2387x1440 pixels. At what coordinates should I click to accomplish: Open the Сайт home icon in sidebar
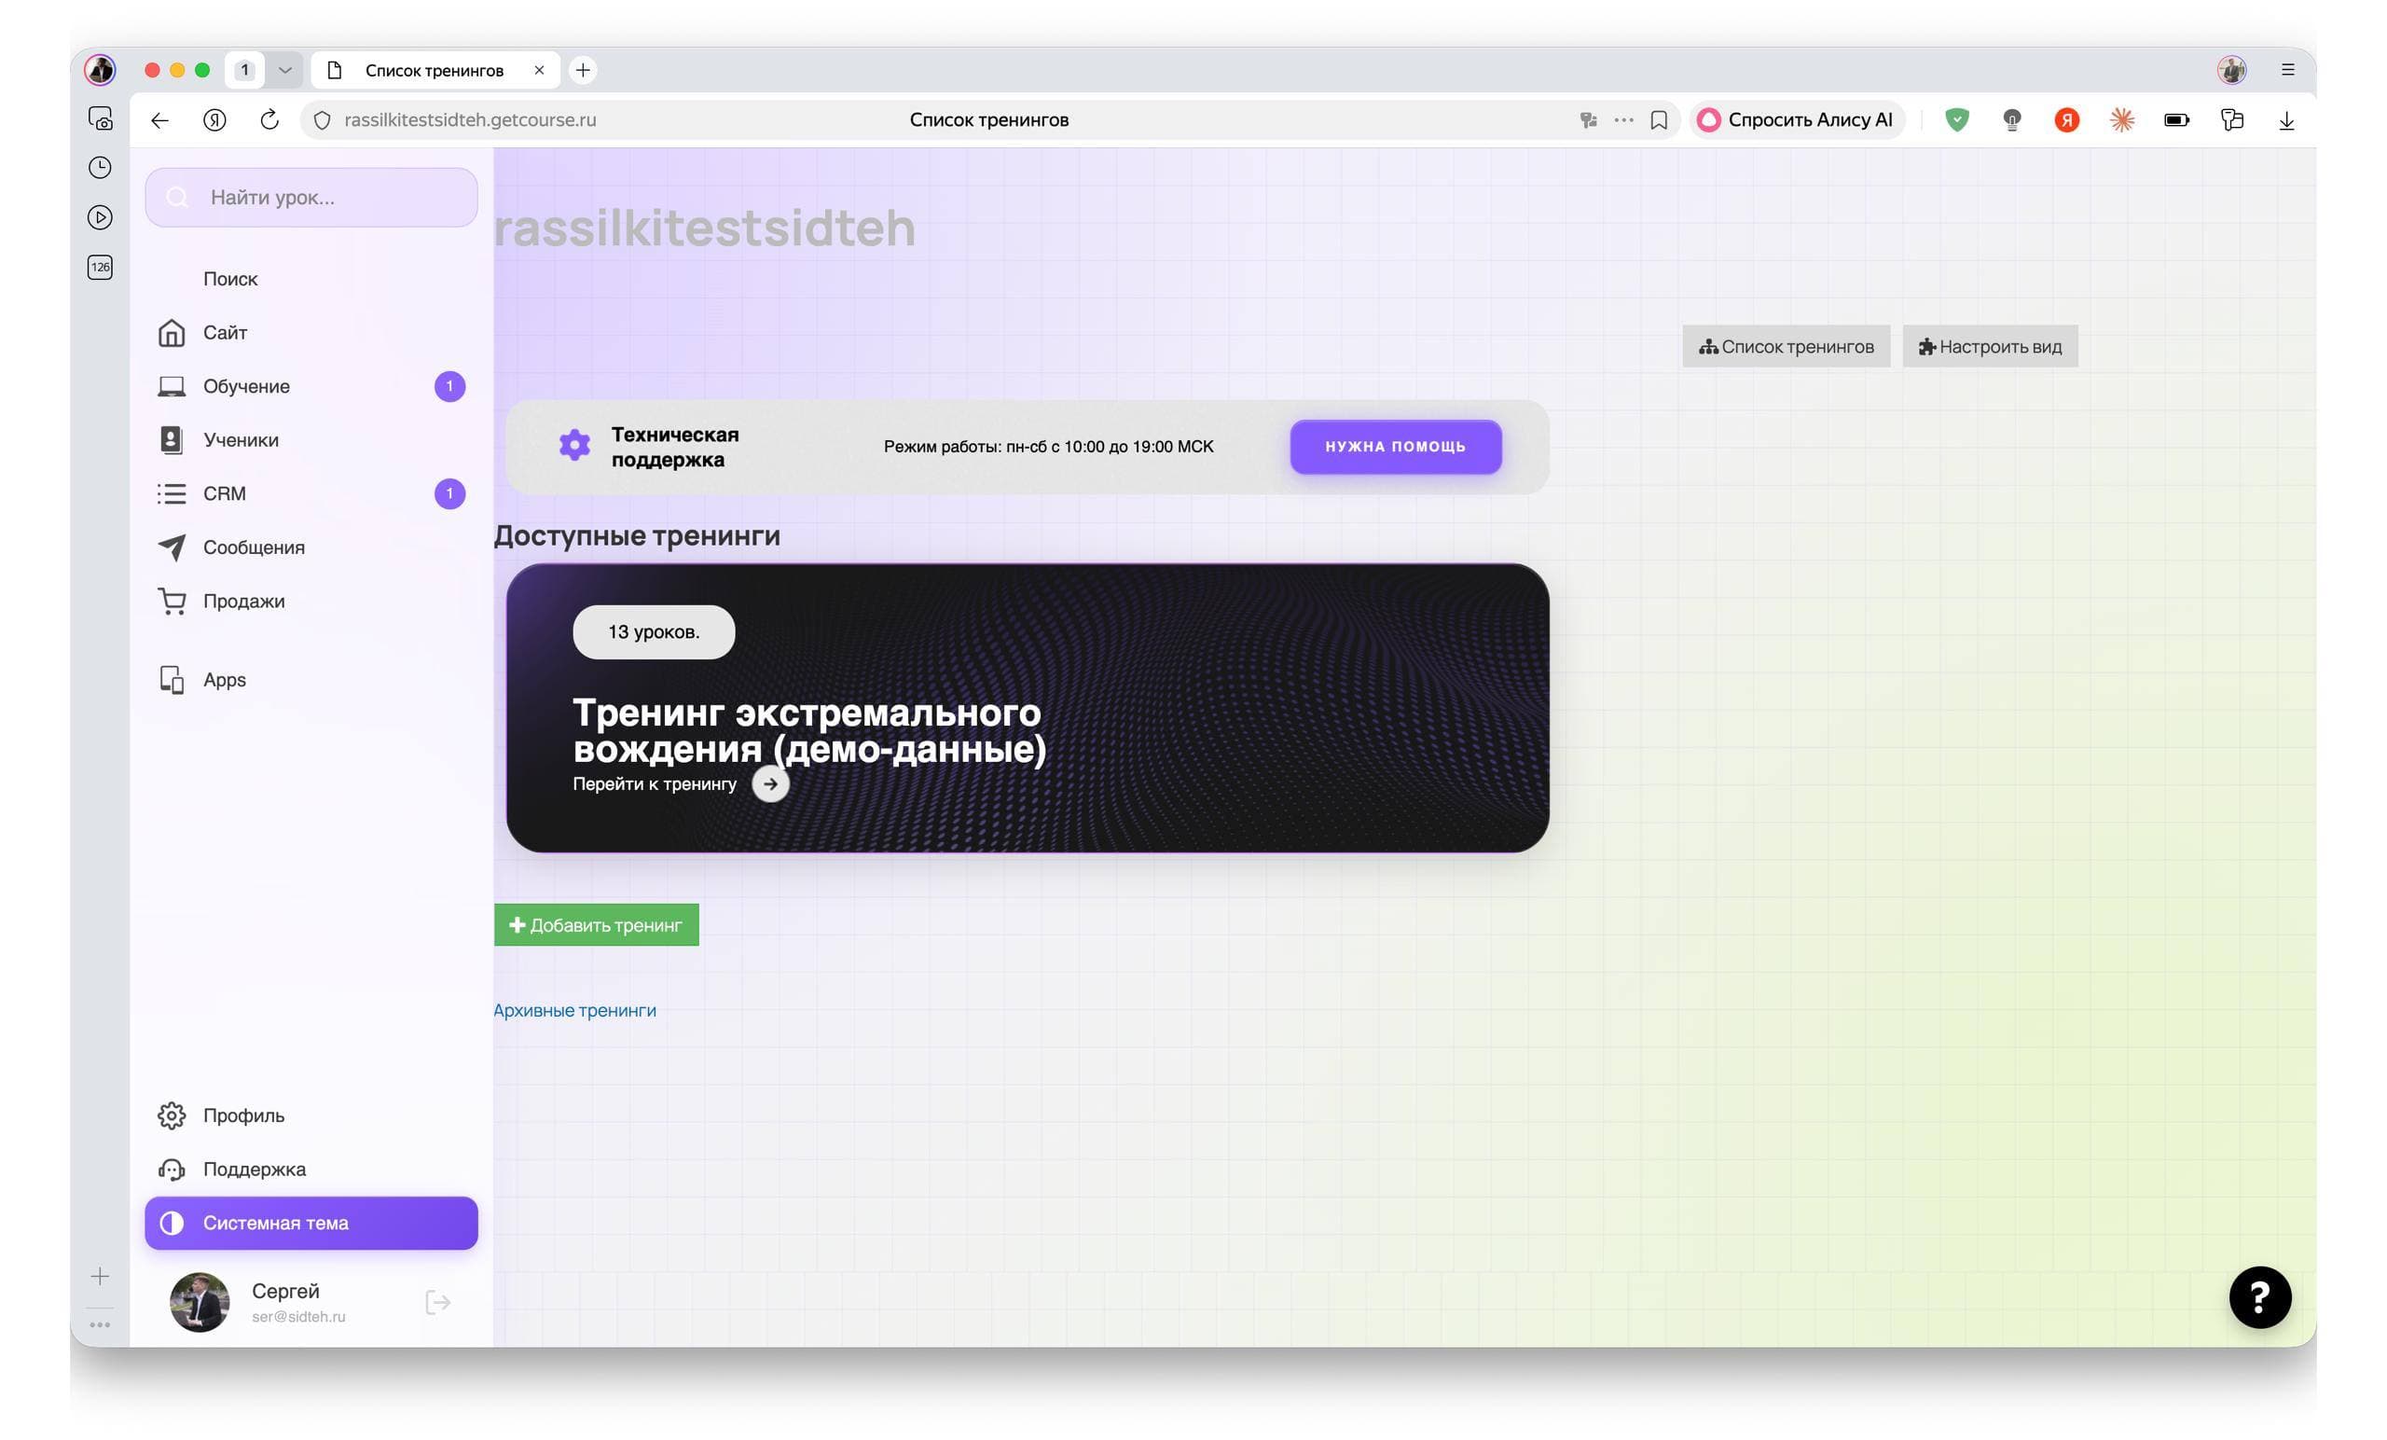(x=172, y=332)
